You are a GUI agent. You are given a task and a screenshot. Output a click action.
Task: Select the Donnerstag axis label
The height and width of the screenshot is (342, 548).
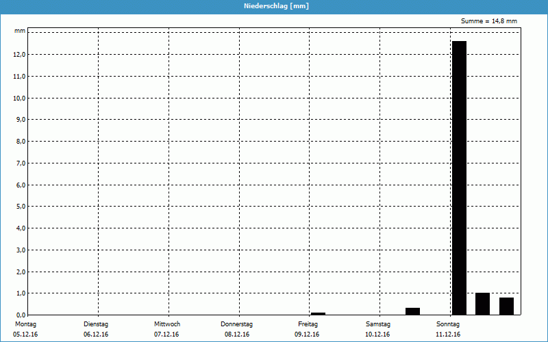[237, 324]
